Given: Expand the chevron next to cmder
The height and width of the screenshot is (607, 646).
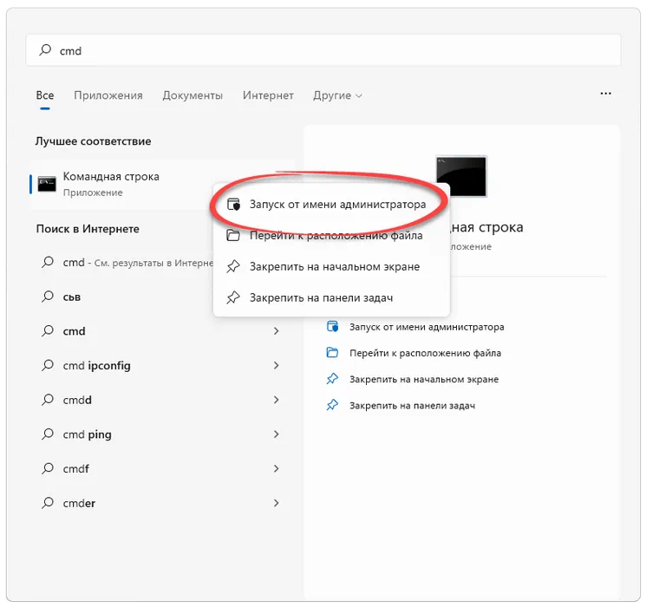Looking at the screenshot, I should (276, 503).
